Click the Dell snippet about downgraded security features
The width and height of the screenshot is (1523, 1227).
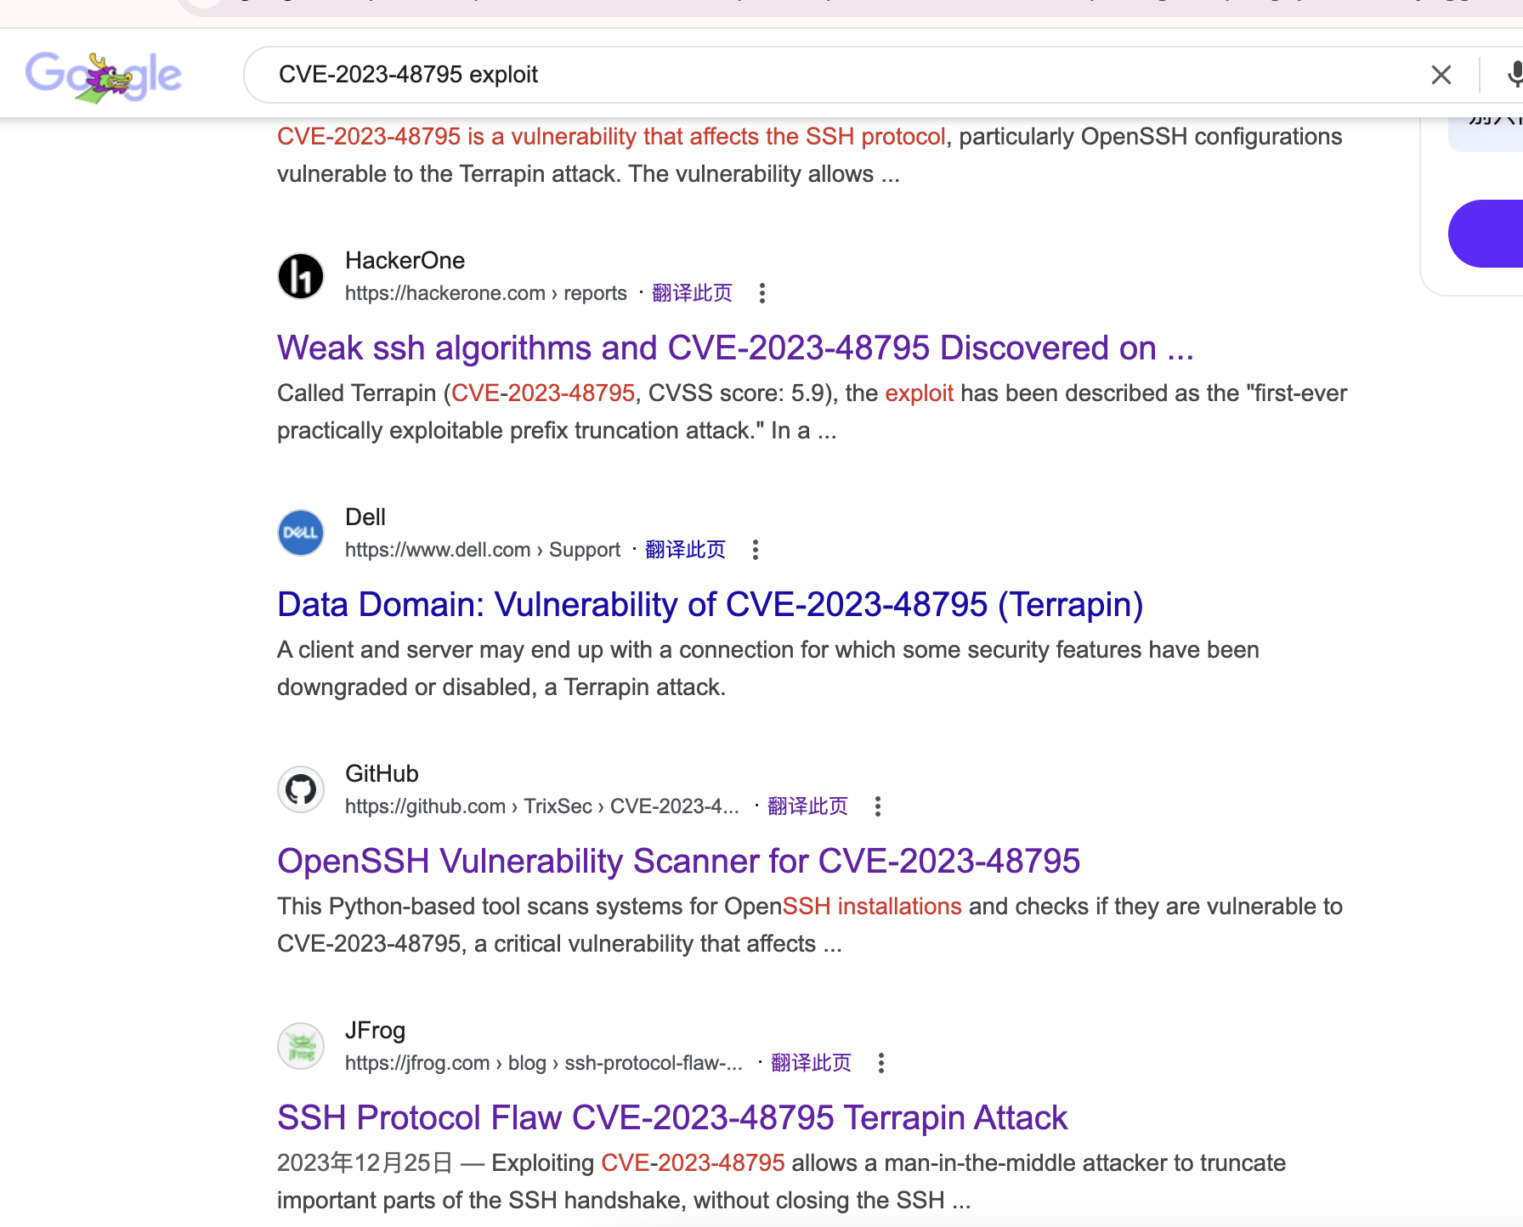point(768,669)
